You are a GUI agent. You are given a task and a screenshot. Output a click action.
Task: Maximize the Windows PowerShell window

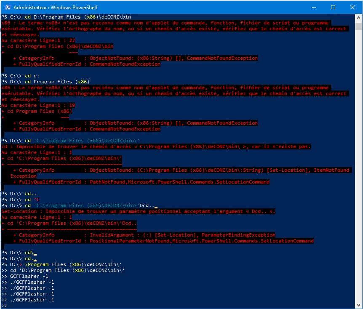pos(333,7)
